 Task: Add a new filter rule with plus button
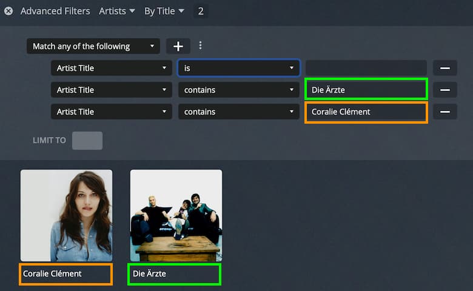point(178,46)
